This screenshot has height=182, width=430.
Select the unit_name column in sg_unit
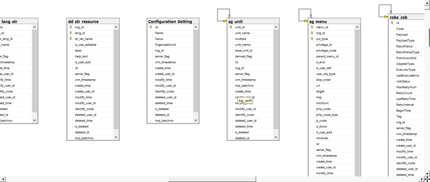point(250,33)
